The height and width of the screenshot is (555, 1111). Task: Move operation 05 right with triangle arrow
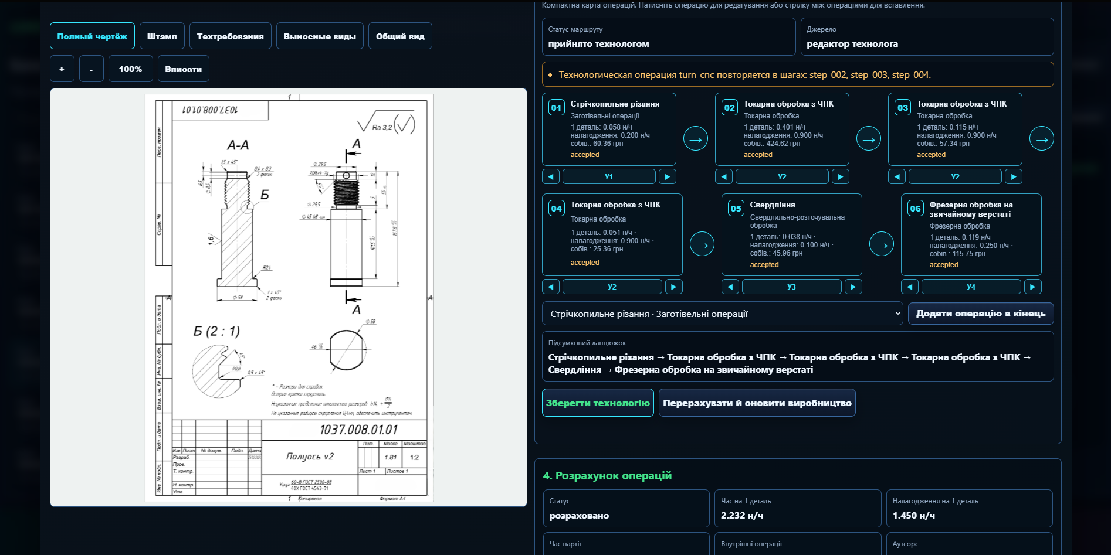pos(853,287)
